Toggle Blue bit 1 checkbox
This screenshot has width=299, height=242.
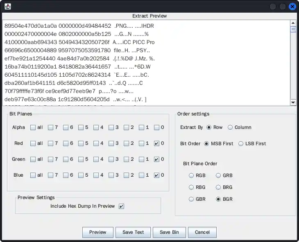[141, 175]
